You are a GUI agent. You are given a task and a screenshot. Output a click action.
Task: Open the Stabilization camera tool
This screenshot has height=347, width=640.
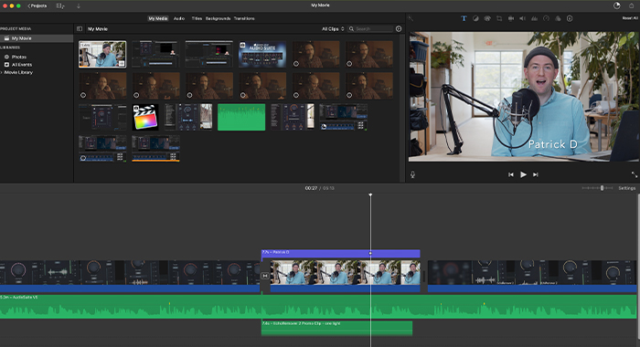(x=510, y=18)
